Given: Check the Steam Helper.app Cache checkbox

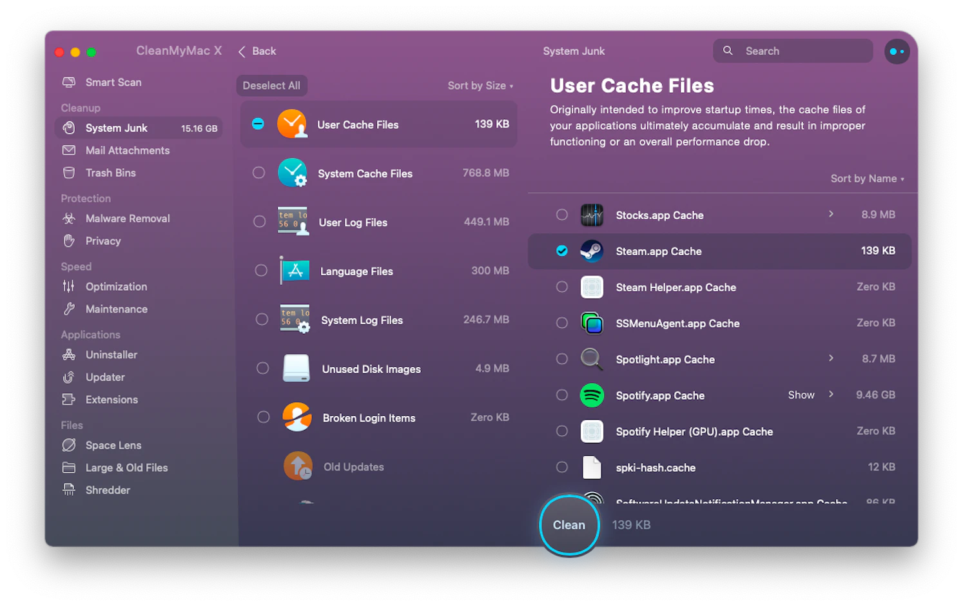Looking at the screenshot, I should coord(562,287).
